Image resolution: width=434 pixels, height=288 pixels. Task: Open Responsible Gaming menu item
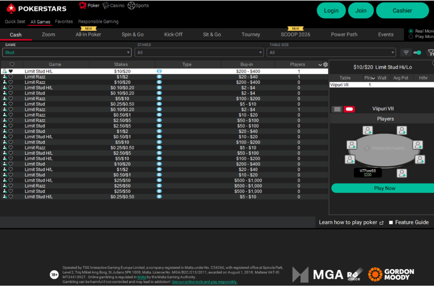point(98,22)
